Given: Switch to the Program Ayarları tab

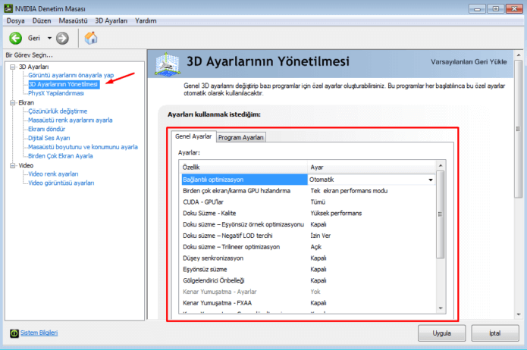Looking at the screenshot, I should click(x=241, y=137).
